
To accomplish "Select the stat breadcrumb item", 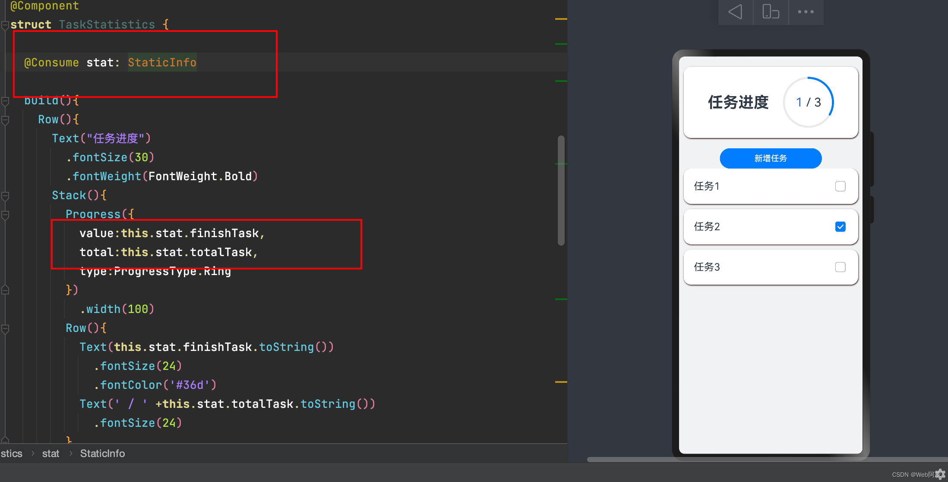I will click(x=51, y=454).
